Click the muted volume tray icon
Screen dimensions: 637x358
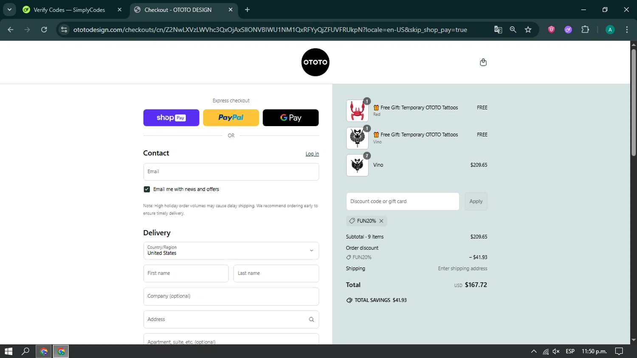[x=556, y=351]
